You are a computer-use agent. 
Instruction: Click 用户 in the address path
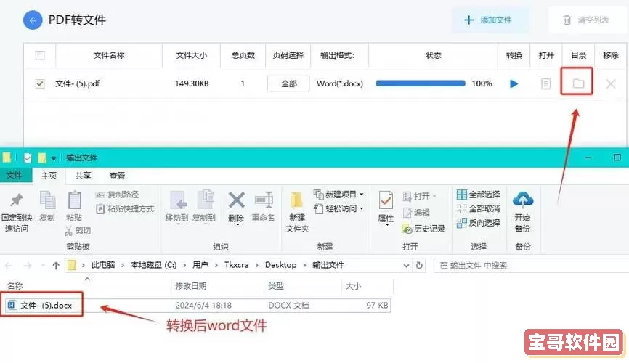tap(200, 265)
